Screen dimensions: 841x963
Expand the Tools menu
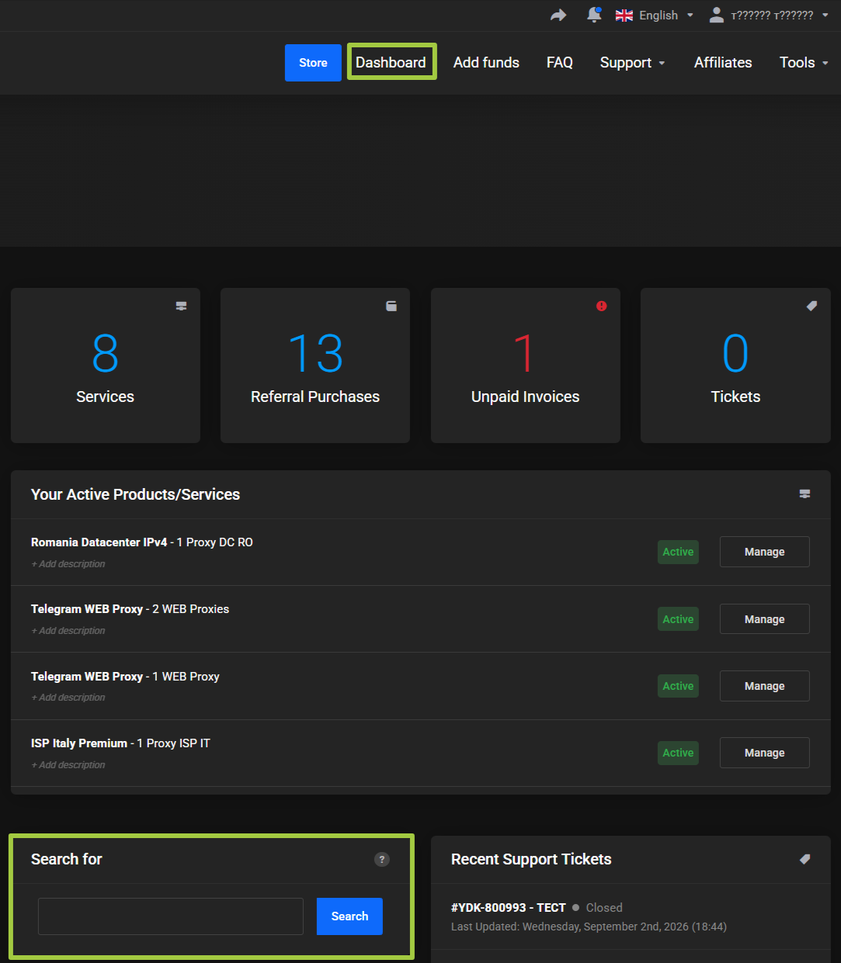[x=804, y=63]
